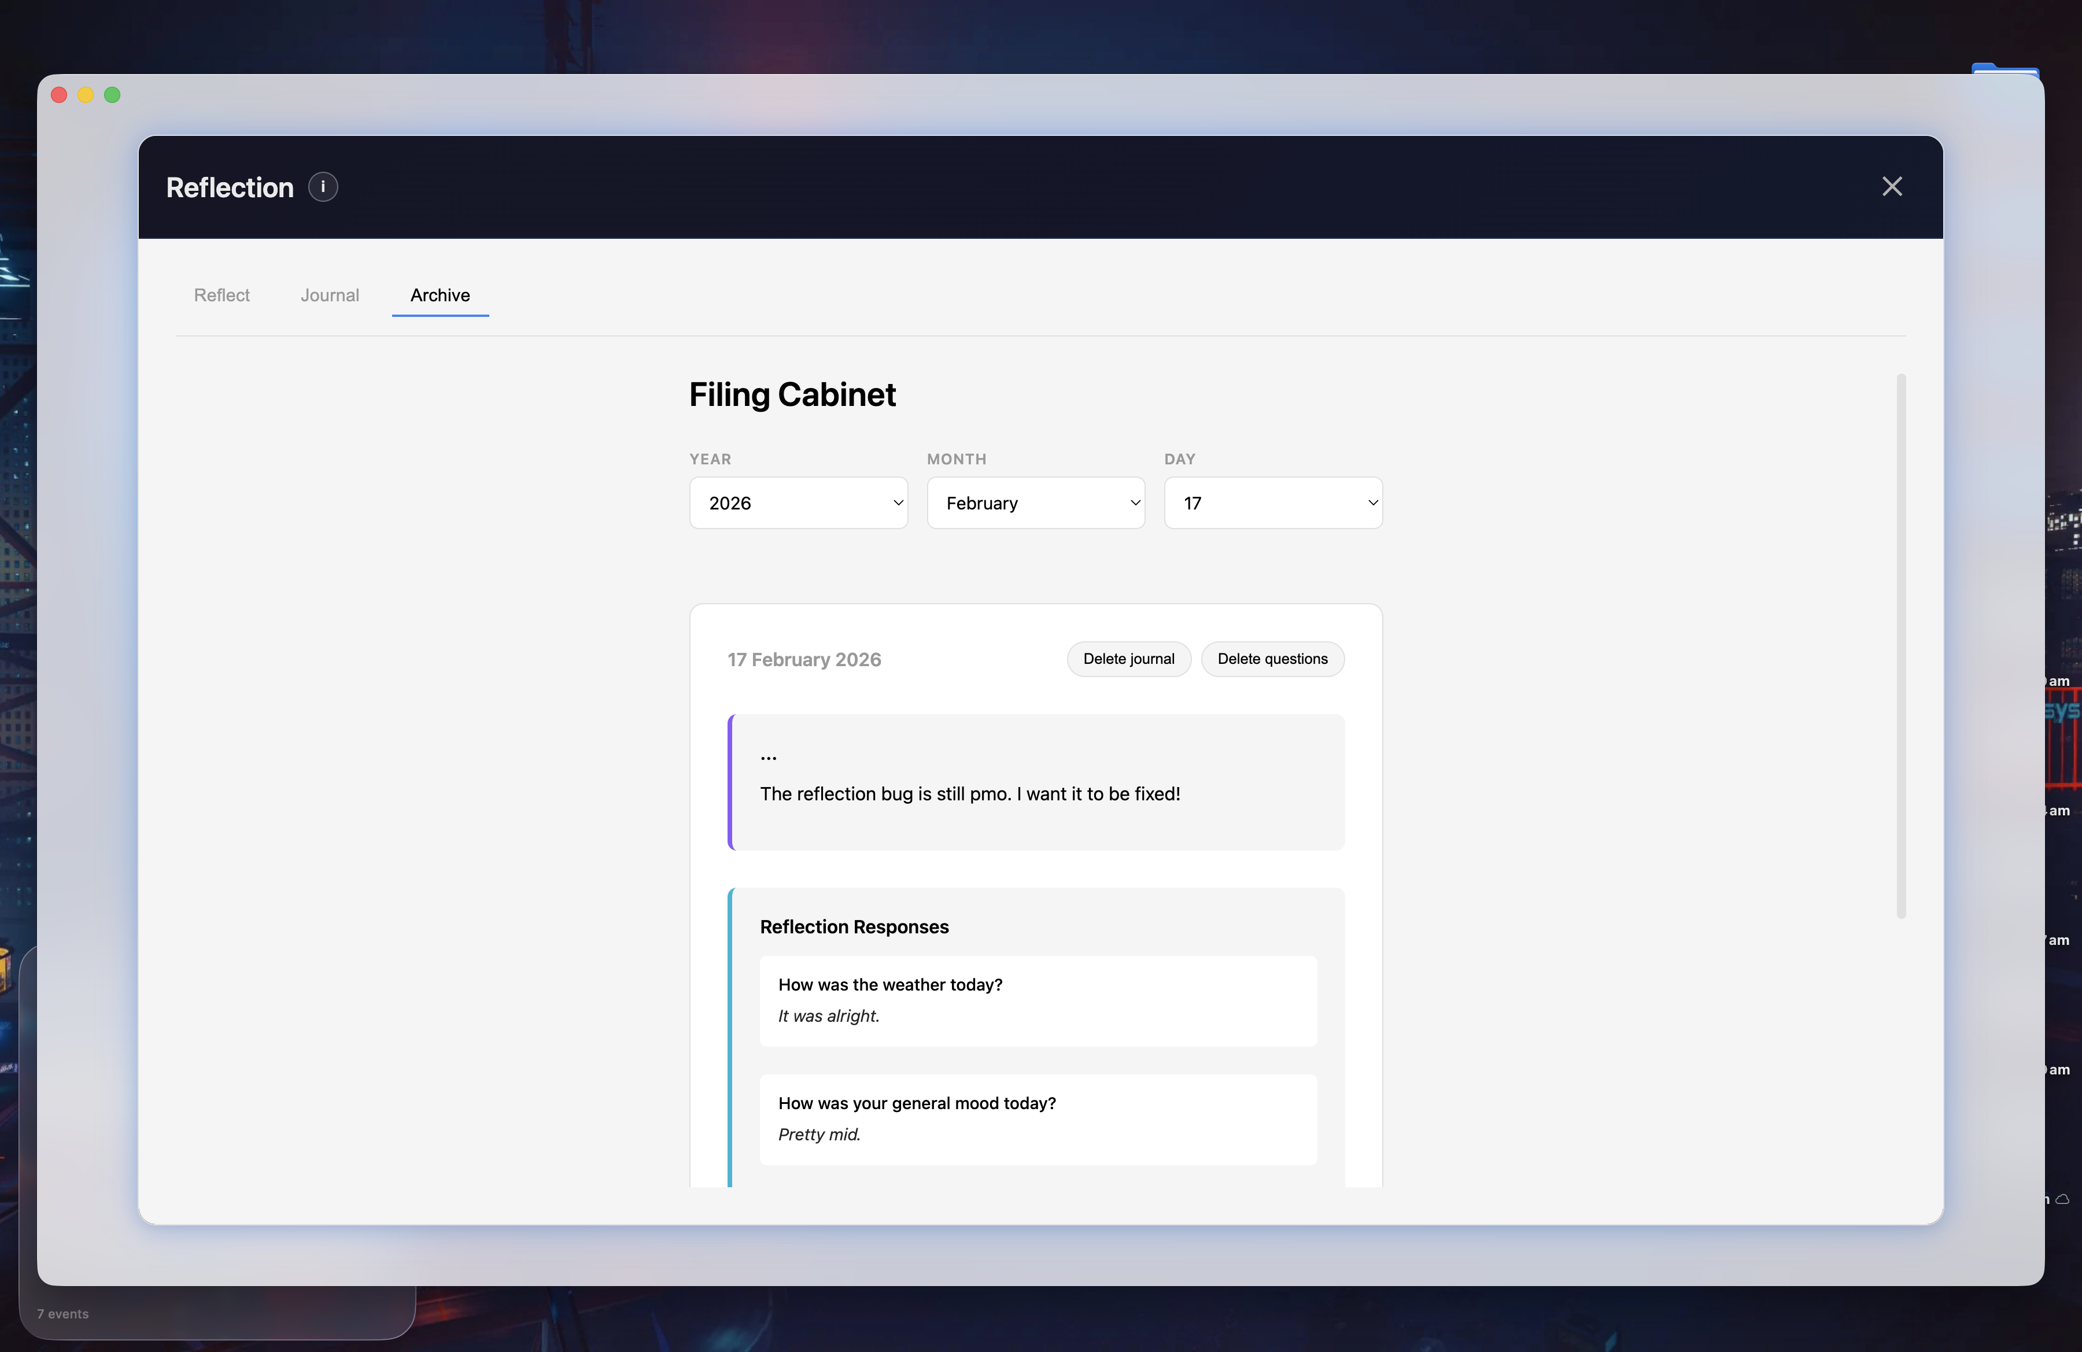Image resolution: width=2082 pixels, height=1352 pixels.
Task: Open the Journal tab
Action: click(x=330, y=295)
